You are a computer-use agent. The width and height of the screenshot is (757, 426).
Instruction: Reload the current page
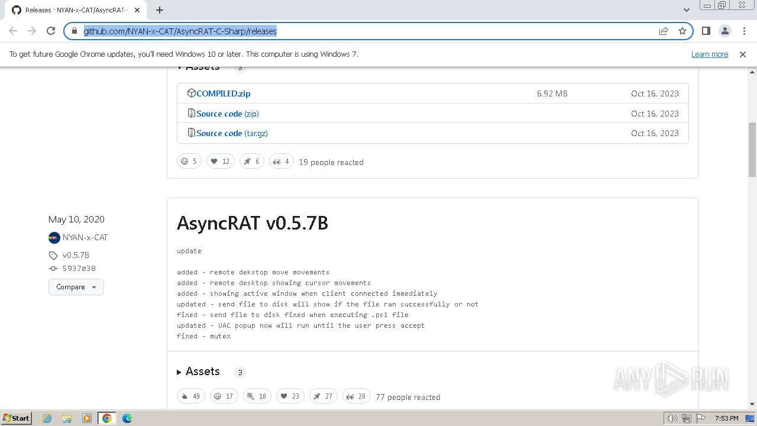[51, 31]
